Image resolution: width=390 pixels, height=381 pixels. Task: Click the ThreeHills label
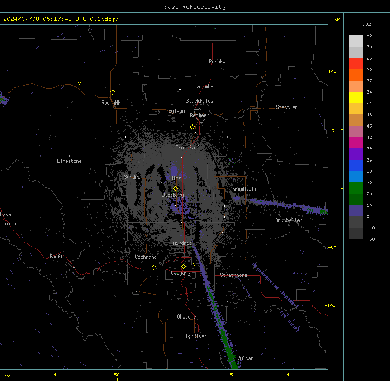243,189
